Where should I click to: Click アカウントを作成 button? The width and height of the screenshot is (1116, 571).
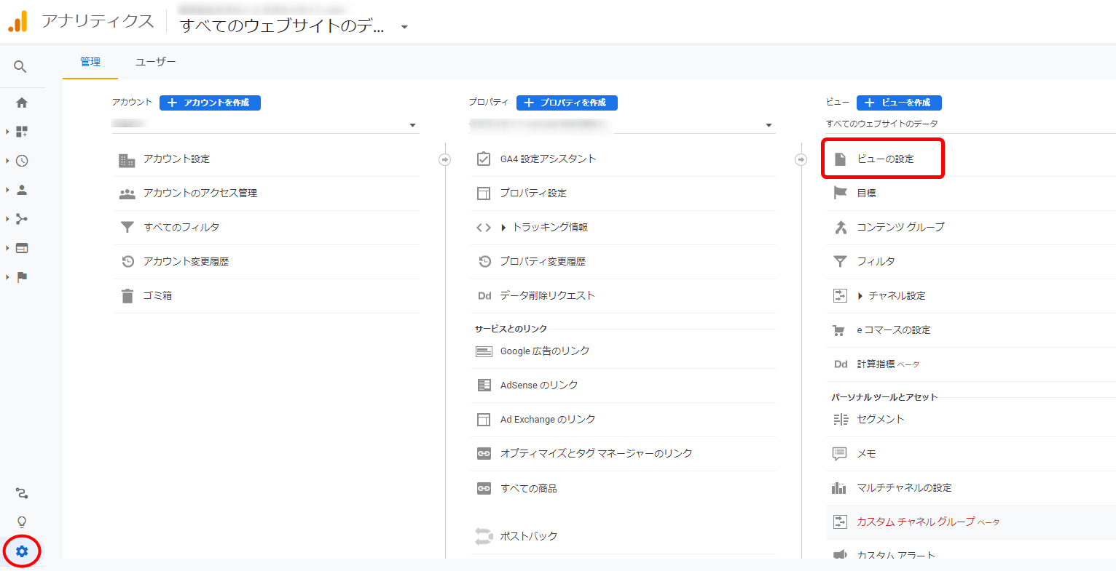(210, 103)
